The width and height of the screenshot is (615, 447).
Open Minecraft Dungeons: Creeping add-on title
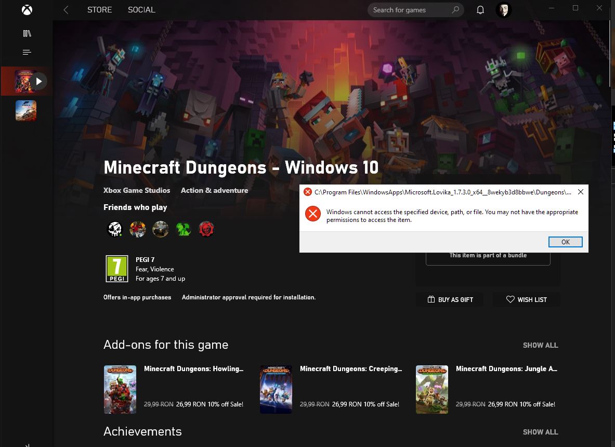click(351, 369)
